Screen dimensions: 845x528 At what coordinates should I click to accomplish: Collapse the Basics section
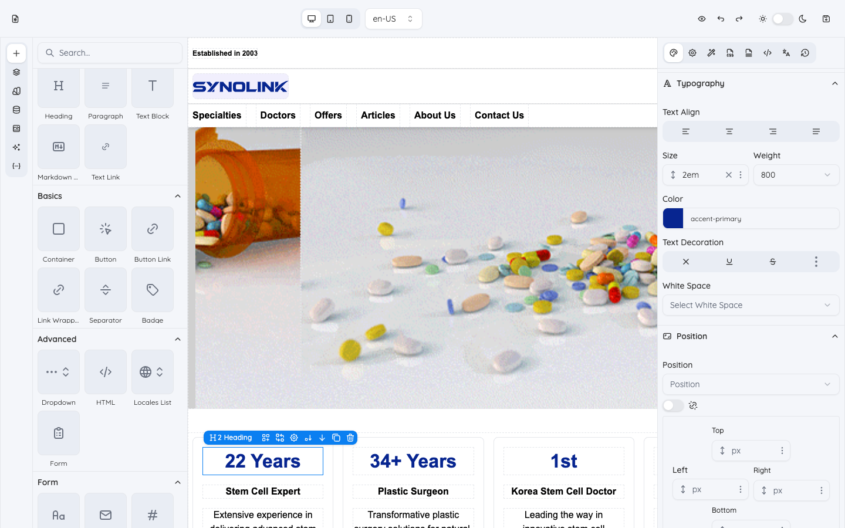pyautogui.click(x=178, y=196)
